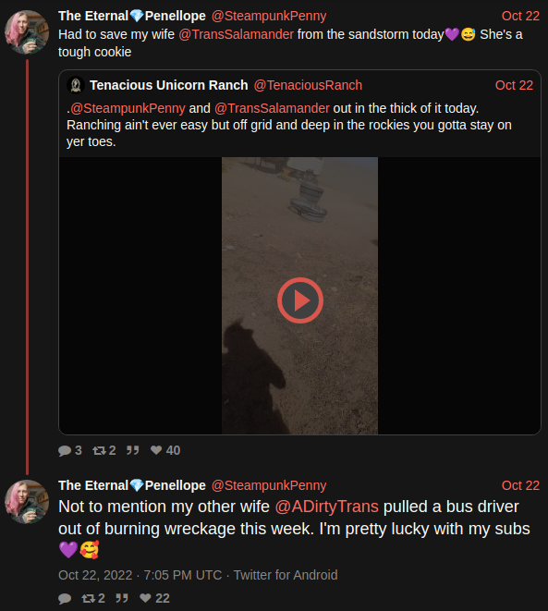Play the sandstorm video
Screen dimensions: 548x611
point(300,300)
